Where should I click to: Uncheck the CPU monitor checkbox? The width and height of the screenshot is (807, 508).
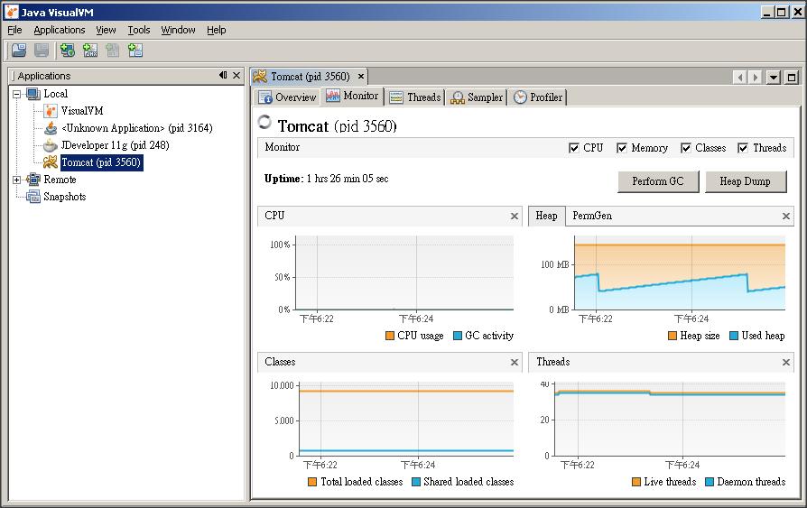[x=574, y=148]
